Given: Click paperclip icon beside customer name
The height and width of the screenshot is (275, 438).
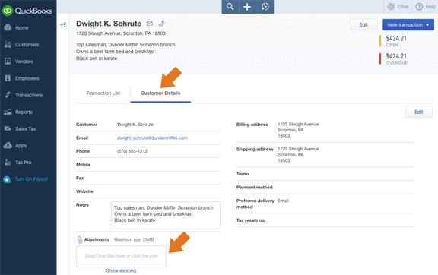Looking at the screenshot, I should click(161, 24).
